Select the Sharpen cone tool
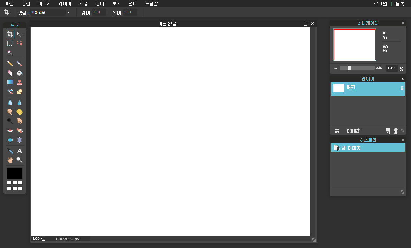The height and width of the screenshot is (248, 411). pyautogui.click(x=20, y=102)
